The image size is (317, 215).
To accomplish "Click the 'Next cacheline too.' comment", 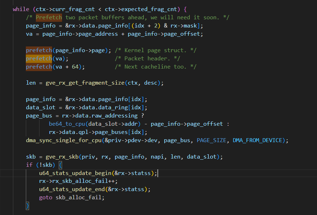I will [x=155, y=67].
